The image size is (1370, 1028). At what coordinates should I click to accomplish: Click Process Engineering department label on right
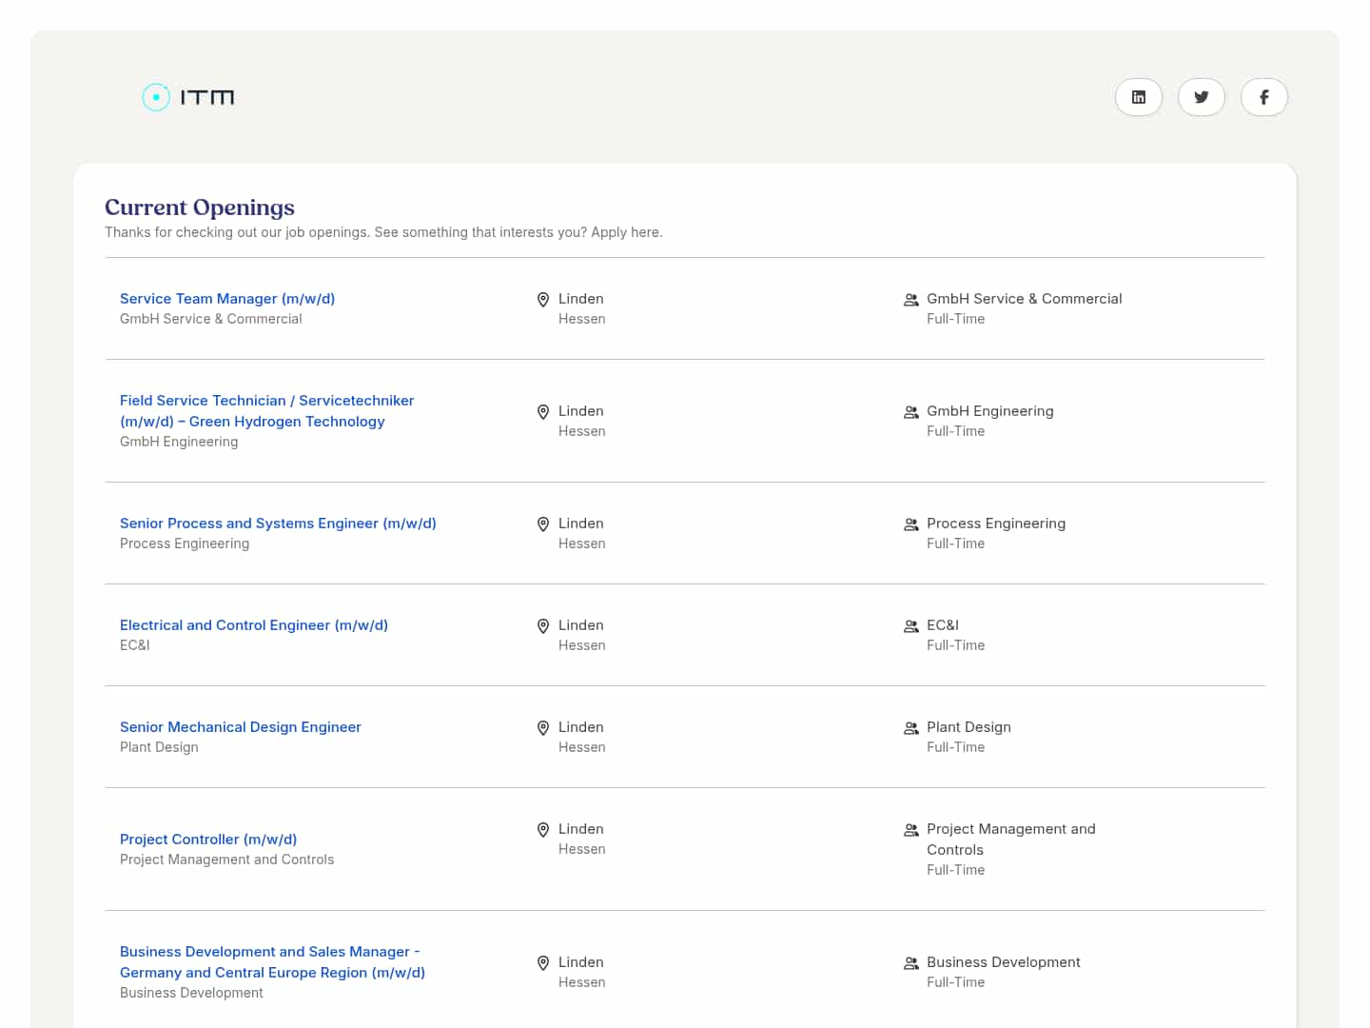[x=996, y=524]
